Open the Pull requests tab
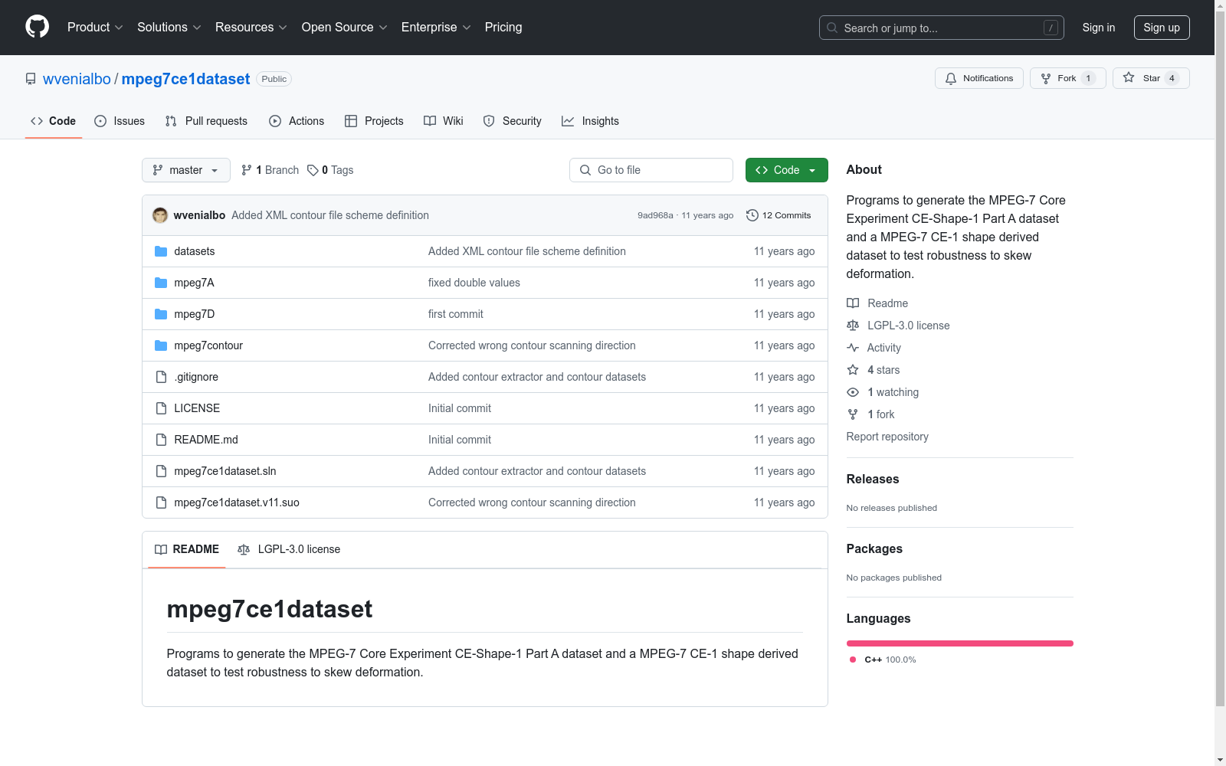This screenshot has width=1226, height=766. click(x=206, y=121)
